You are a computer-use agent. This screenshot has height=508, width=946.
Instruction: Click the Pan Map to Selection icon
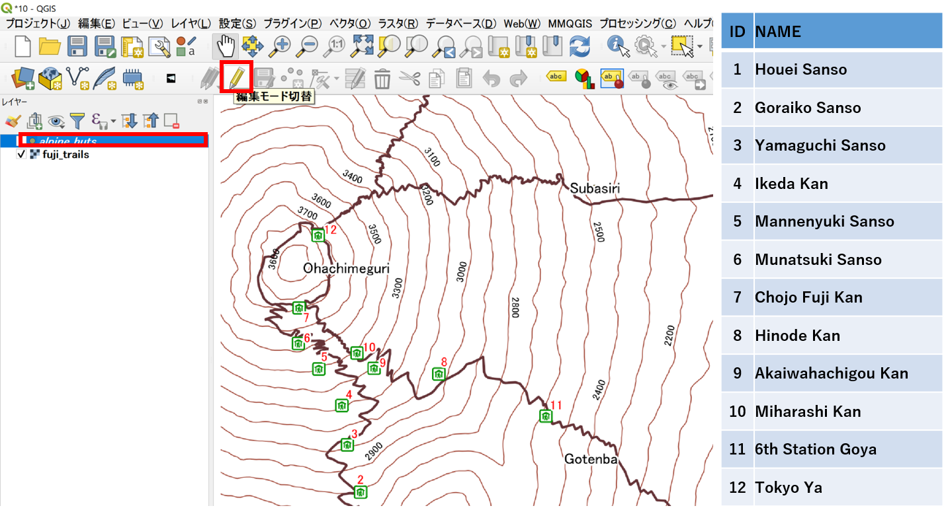252,46
